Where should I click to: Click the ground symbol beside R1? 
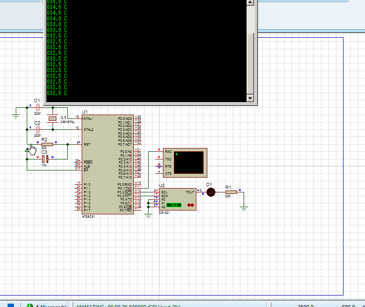244,208
